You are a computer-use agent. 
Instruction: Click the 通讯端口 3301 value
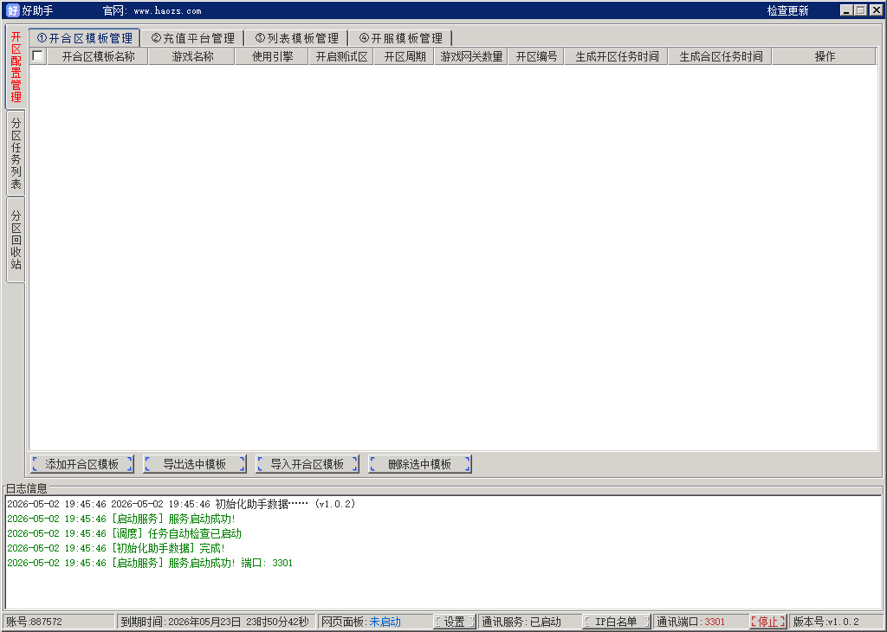click(x=715, y=622)
